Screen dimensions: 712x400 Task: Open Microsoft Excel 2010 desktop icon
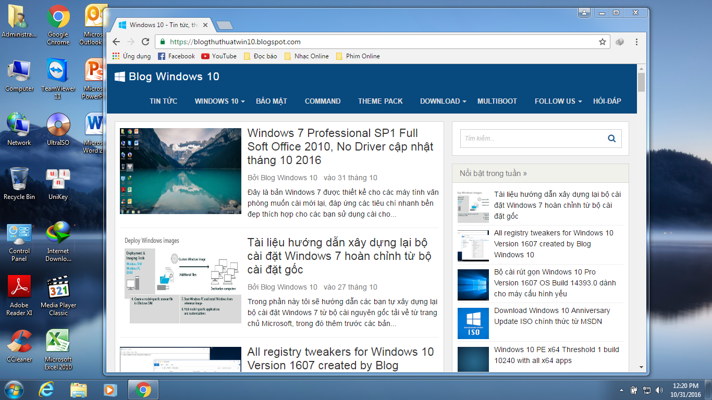[58, 349]
